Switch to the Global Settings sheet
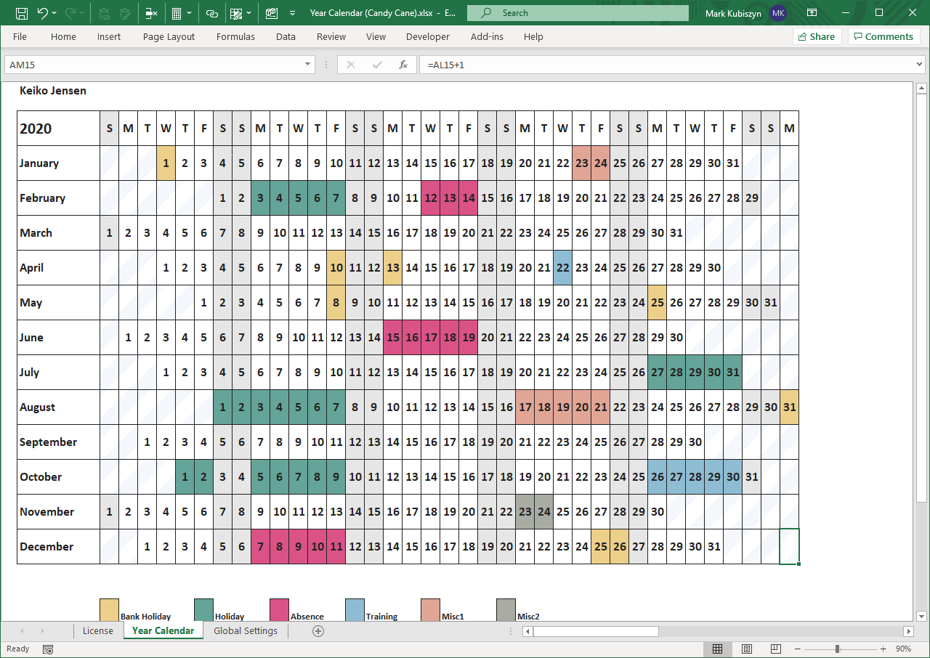This screenshot has height=658, width=930. pyautogui.click(x=246, y=631)
